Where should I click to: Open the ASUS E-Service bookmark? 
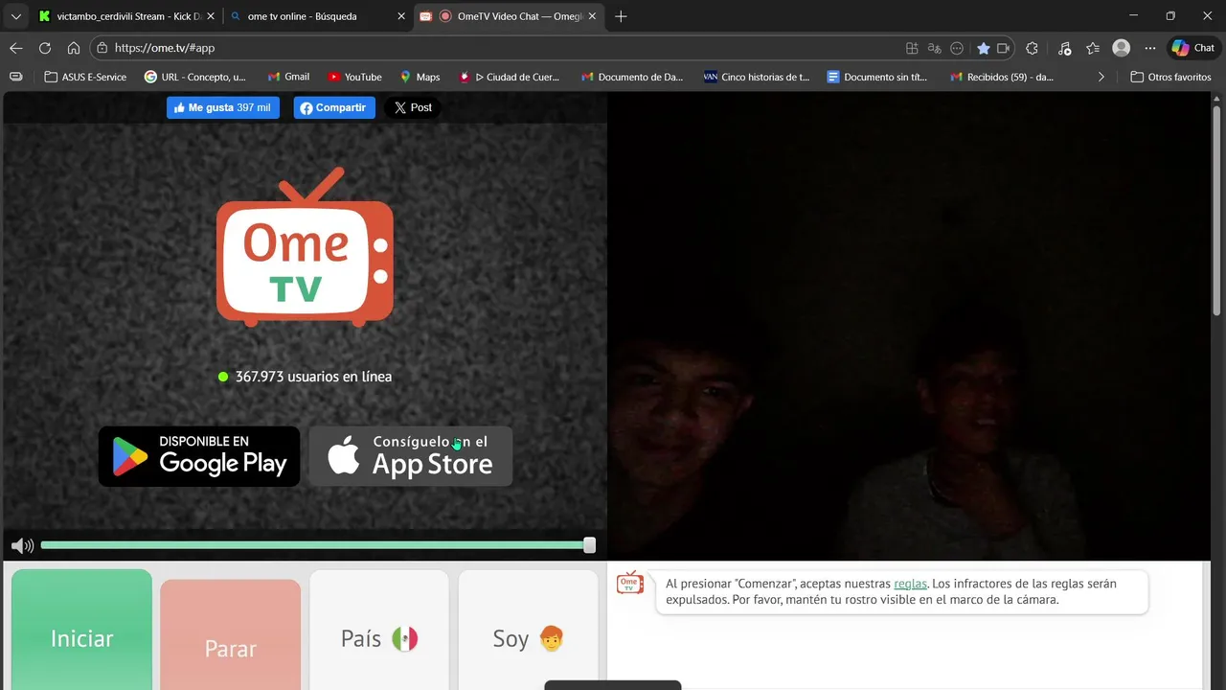pos(85,77)
